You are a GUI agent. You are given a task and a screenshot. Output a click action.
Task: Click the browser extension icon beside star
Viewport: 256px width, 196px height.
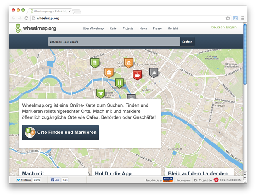coord(235,18)
